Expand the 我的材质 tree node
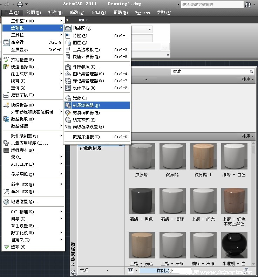This screenshot has height=277, width=258. point(81,148)
